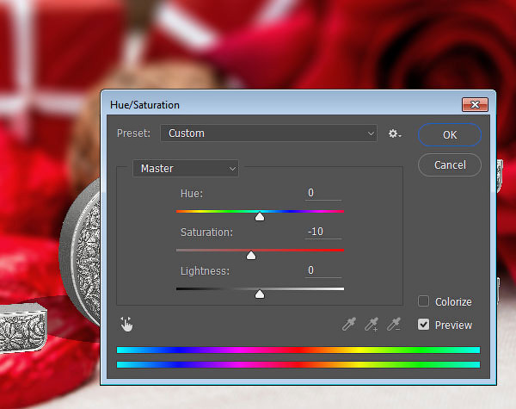
Task: Click the Lightness slider handle
Action: (x=260, y=294)
